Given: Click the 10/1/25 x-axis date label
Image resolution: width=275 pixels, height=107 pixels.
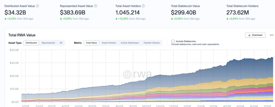Looking at the screenshot, I should pos(146,106).
